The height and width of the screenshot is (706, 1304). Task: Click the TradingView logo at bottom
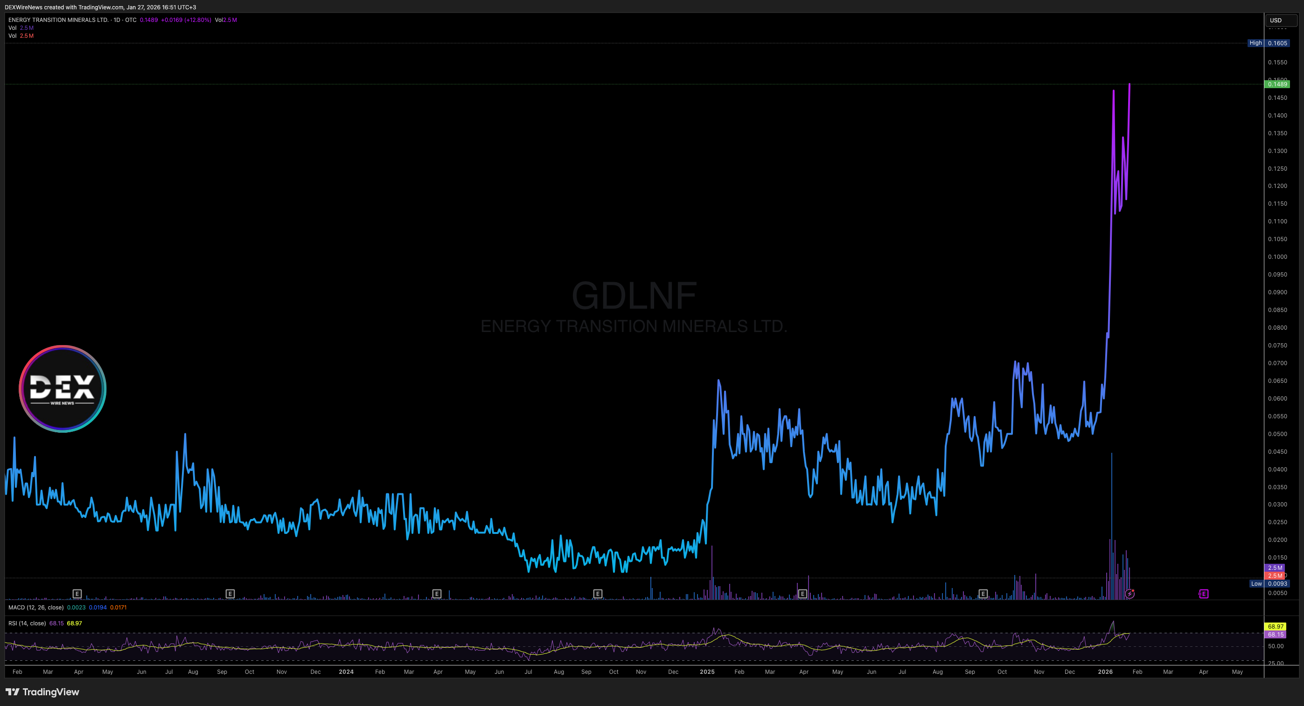(x=42, y=692)
